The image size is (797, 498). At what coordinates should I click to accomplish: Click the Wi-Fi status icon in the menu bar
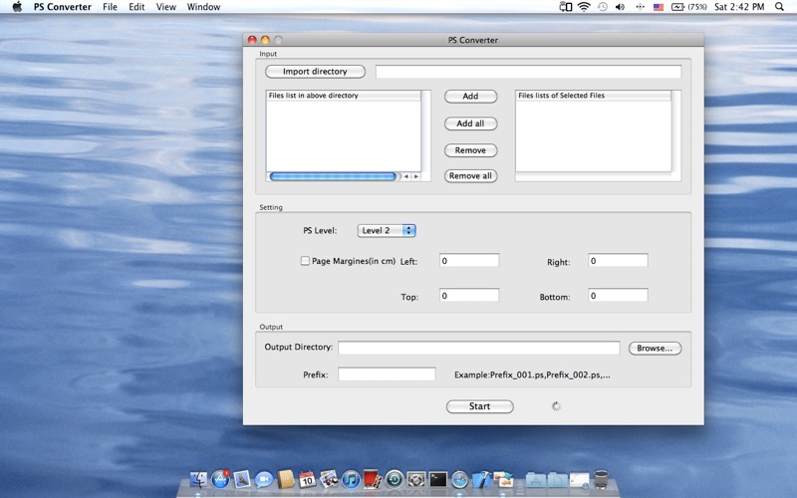click(584, 7)
